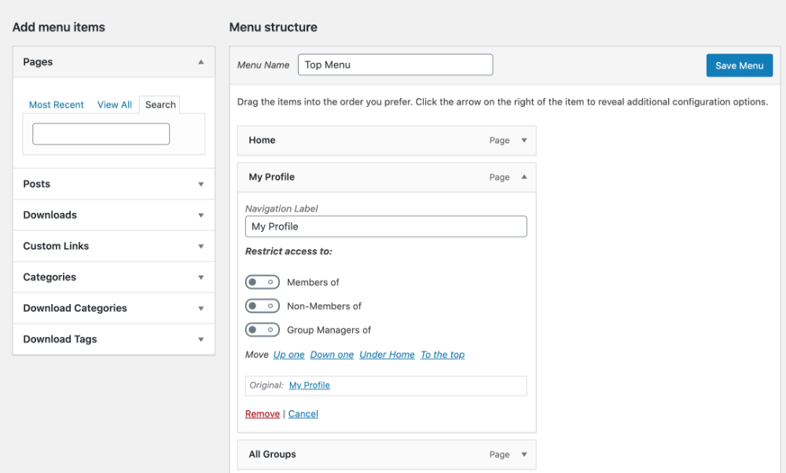Expand the Custom Links section
786x473 pixels.
coord(200,246)
